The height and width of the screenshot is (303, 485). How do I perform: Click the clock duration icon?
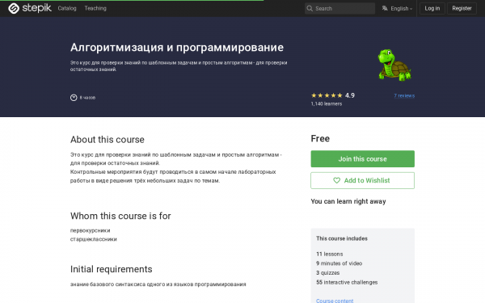point(74,98)
